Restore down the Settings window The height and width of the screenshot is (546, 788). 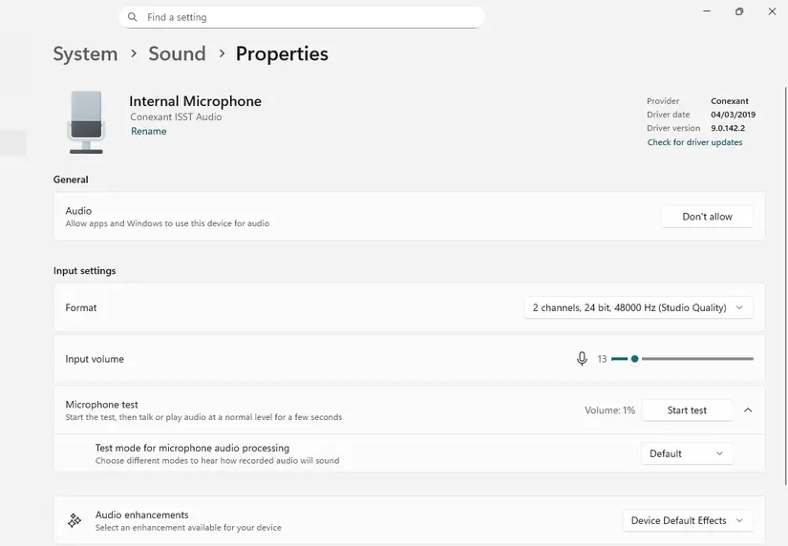coord(738,11)
